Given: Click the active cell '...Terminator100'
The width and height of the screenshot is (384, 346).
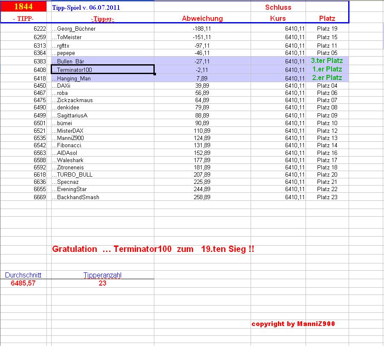Looking at the screenshot, I should coord(103,70).
